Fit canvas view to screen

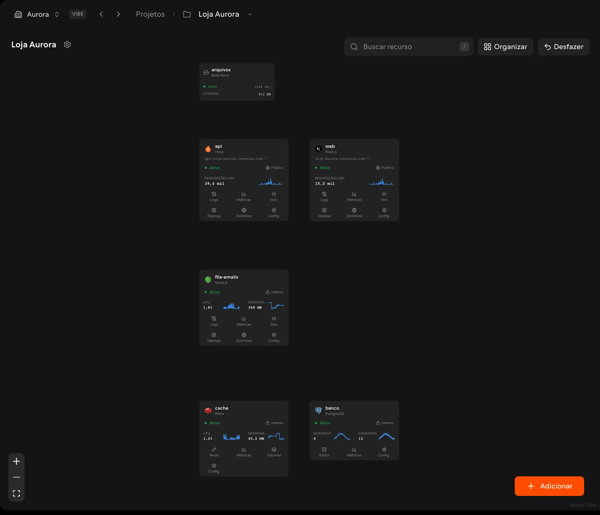(16, 493)
